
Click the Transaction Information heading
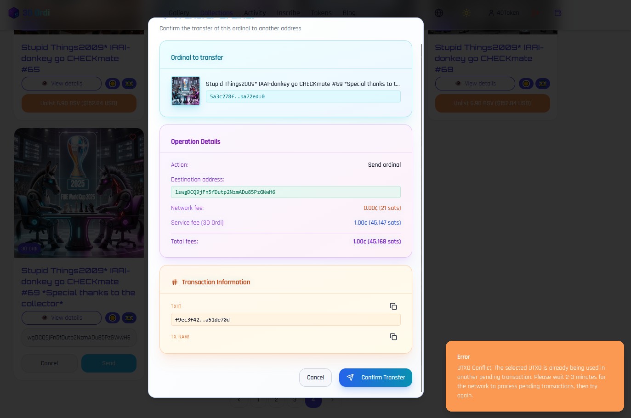[216, 282]
